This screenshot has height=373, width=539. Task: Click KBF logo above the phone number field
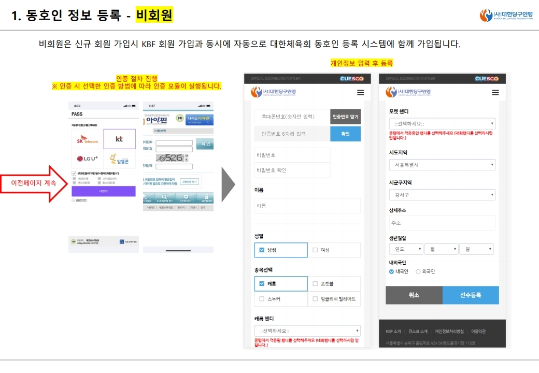(x=273, y=92)
